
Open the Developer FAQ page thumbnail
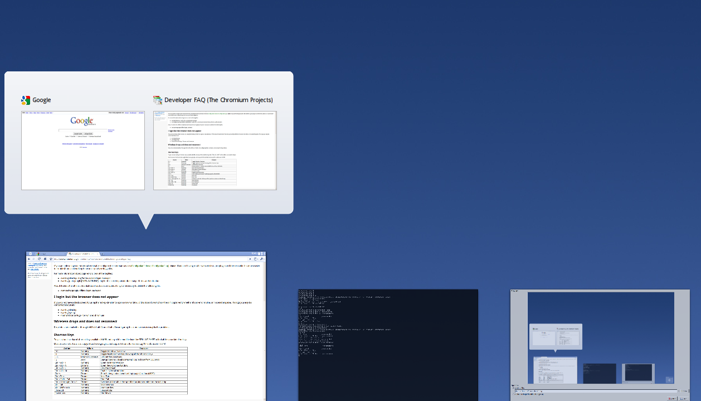tap(215, 151)
